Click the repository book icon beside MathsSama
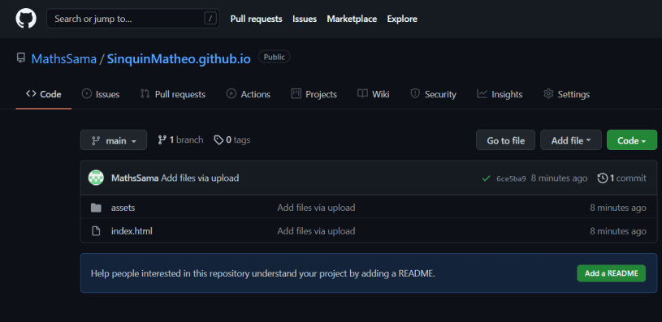The height and width of the screenshot is (322, 662). tap(20, 58)
